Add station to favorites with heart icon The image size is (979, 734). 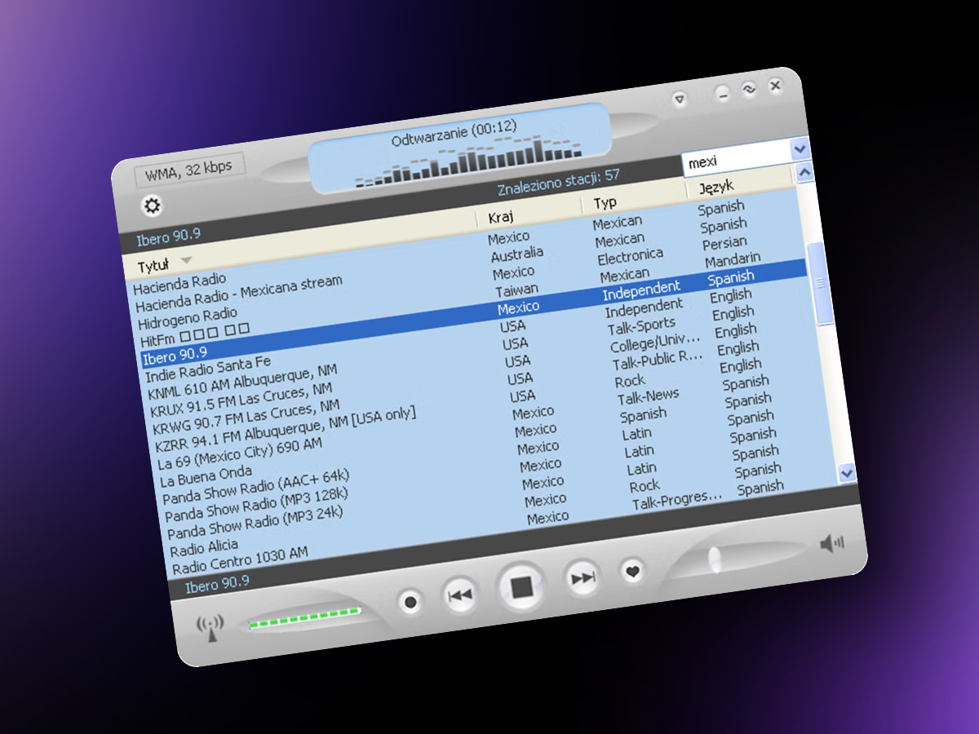coord(631,571)
